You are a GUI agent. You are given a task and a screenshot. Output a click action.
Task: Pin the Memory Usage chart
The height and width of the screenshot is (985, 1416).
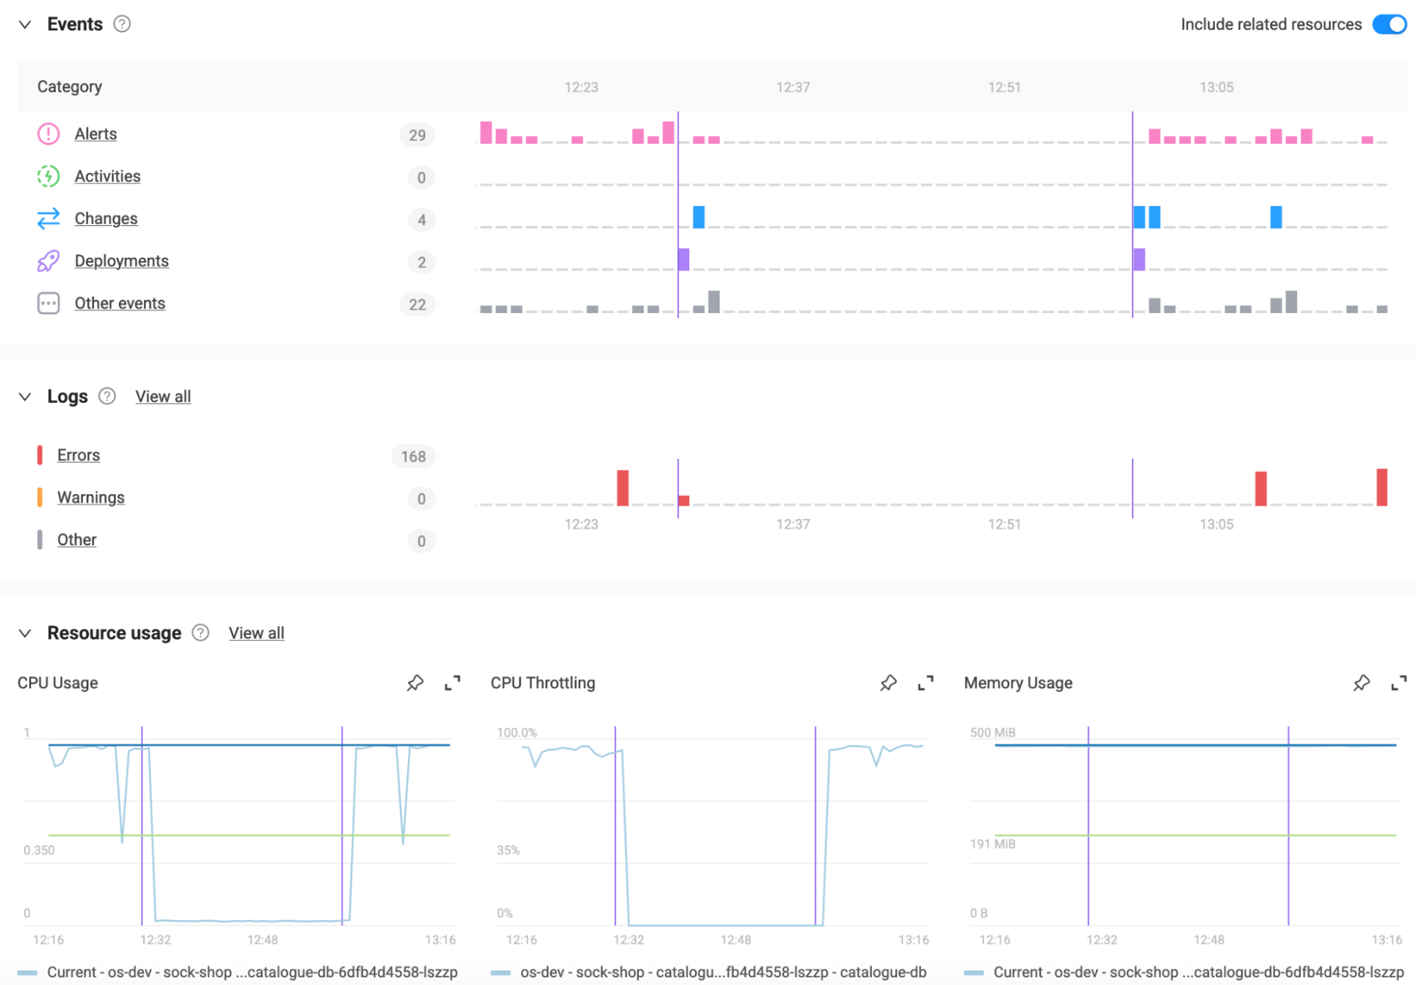[1361, 683]
